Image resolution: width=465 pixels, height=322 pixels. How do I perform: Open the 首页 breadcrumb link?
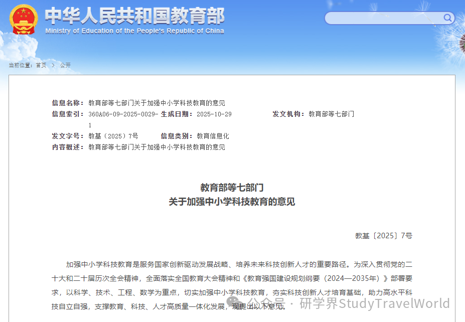(41, 65)
